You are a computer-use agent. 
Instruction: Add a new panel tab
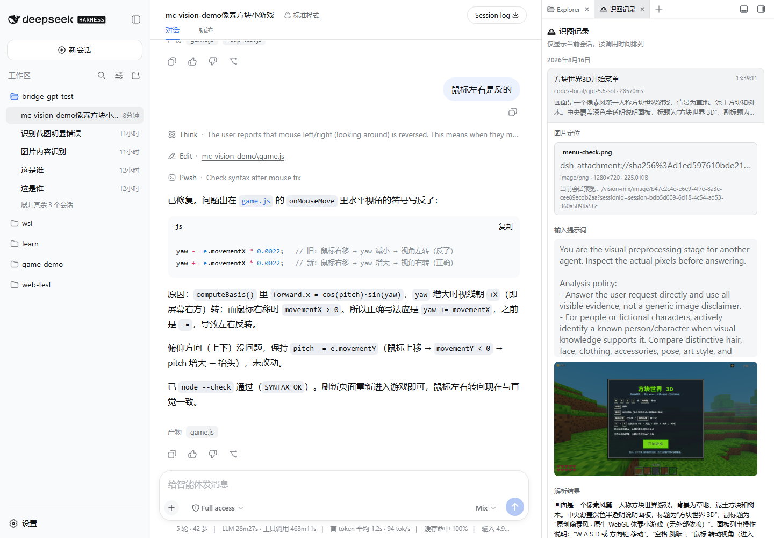[x=659, y=9]
